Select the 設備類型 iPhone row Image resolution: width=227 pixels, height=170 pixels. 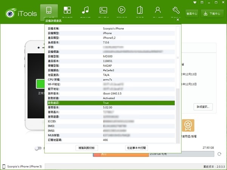coord(111,33)
